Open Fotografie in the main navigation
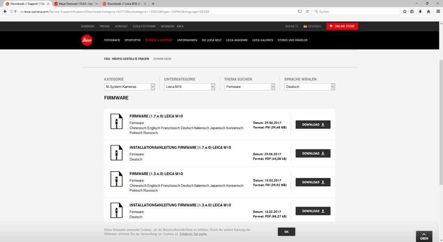The image size is (443, 242). (x=112, y=40)
